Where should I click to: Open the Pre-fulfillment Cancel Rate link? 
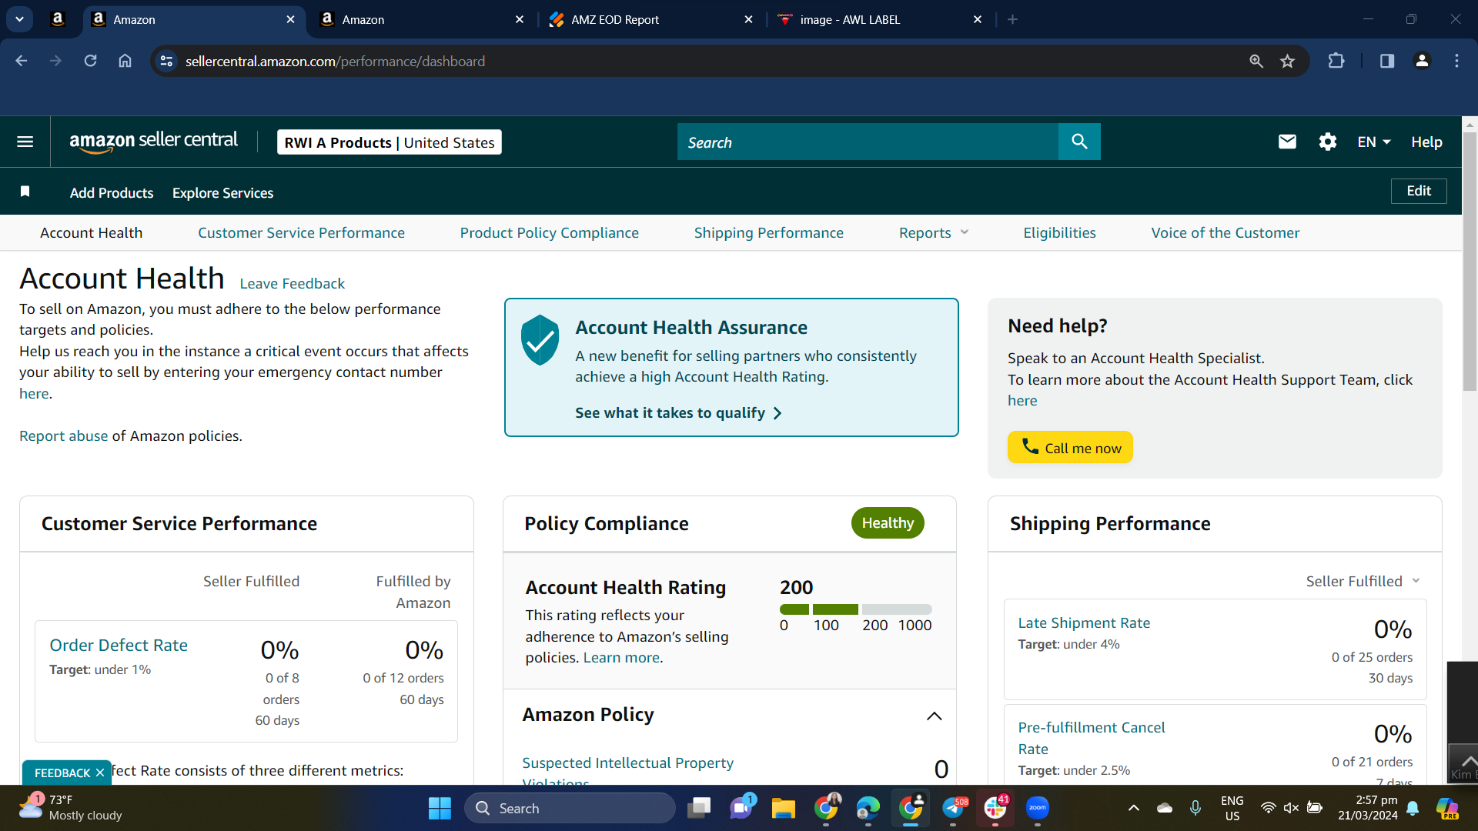pyautogui.click(x=1092, y=738)
